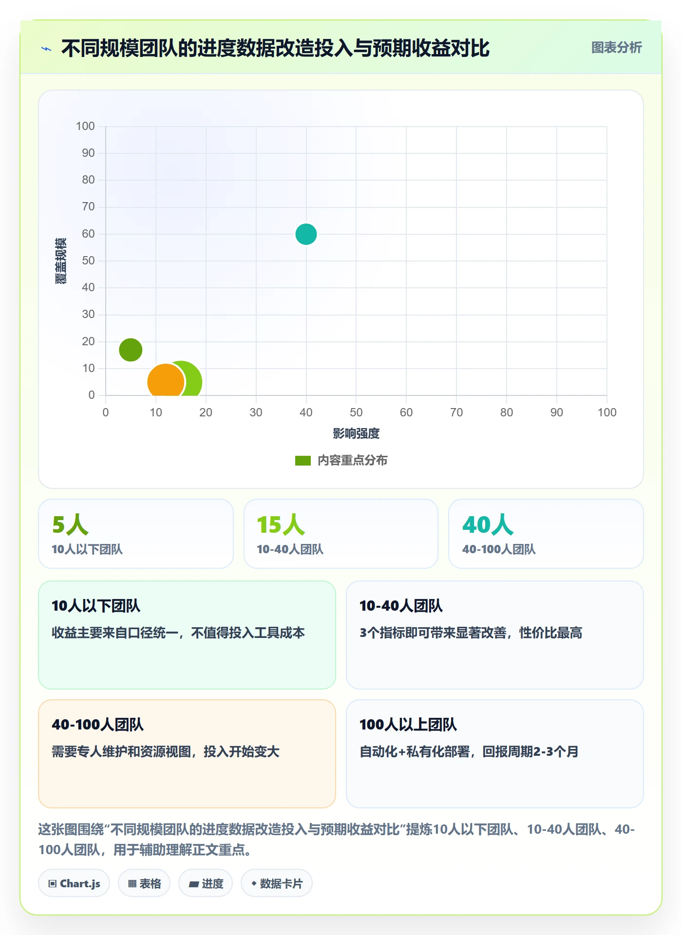Click the y-axis tick label 60

[88, 234]
